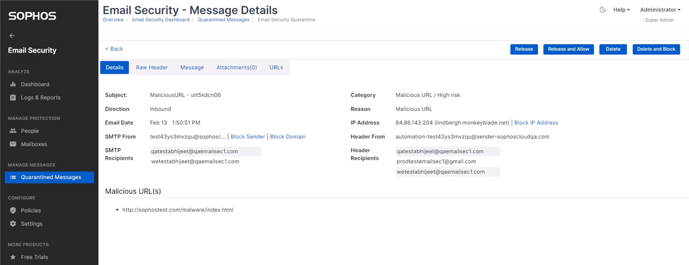The height and width of the screenshot is (265, 689).
Task: Click the Dashboard bar chart icon
Action: pyautogui.click(x=13, y=84)
